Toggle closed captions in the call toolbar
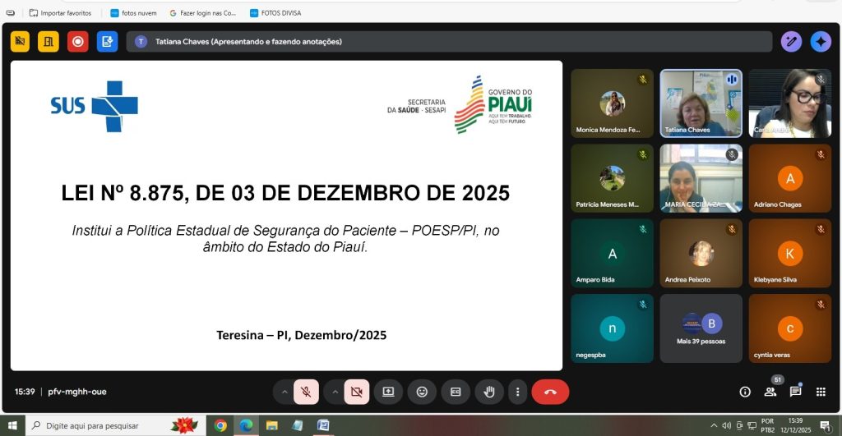Screen dimensions: 842x436 coord(455,392)
